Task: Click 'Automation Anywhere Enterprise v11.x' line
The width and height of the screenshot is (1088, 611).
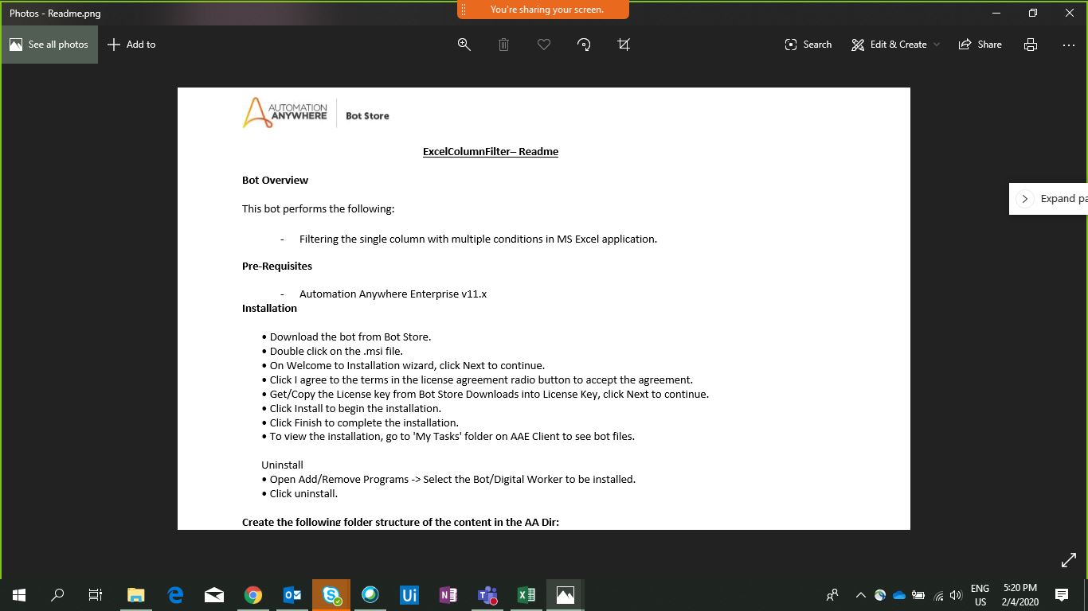Action: [393, 294]
